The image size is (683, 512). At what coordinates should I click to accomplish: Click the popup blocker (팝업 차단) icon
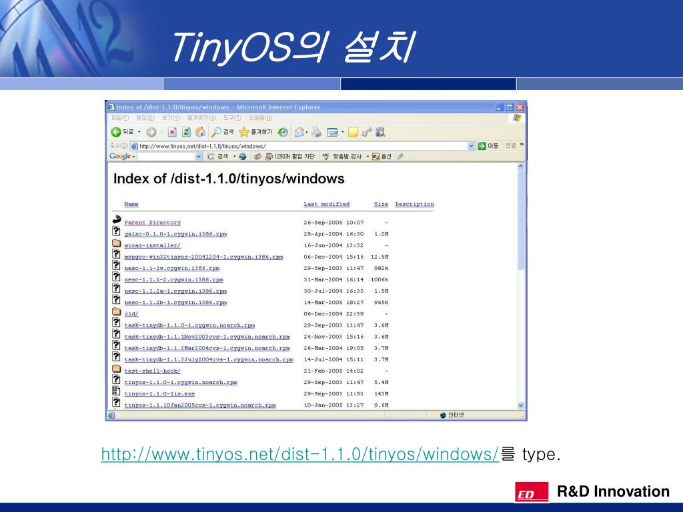coord(269,157)
